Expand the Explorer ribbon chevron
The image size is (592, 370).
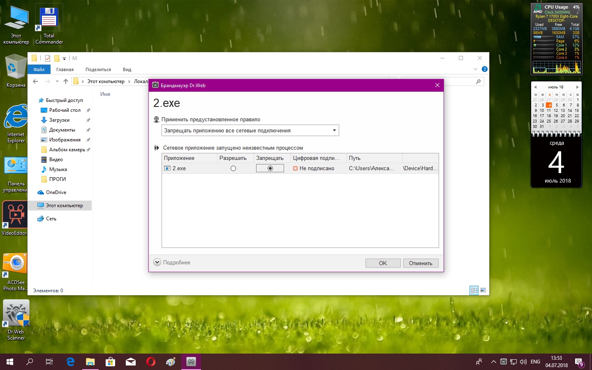[x=476, y=69]
